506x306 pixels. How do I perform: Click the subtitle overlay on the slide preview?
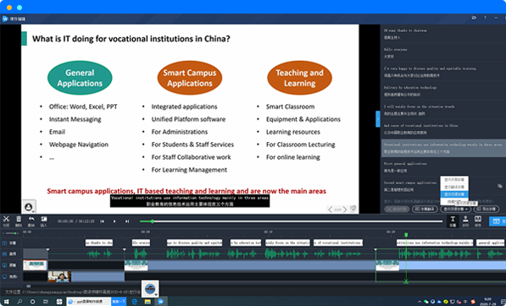click(190, 201)
